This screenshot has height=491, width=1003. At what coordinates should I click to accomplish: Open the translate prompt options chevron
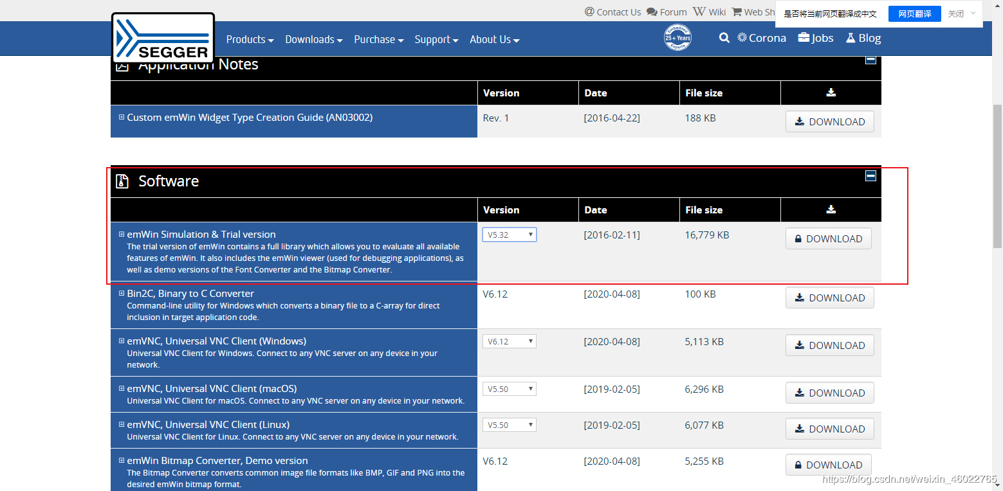pyautogui.click(x=973, y=13)
